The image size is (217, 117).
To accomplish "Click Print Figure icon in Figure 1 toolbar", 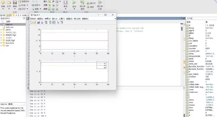I will click(x=42, y=22).
